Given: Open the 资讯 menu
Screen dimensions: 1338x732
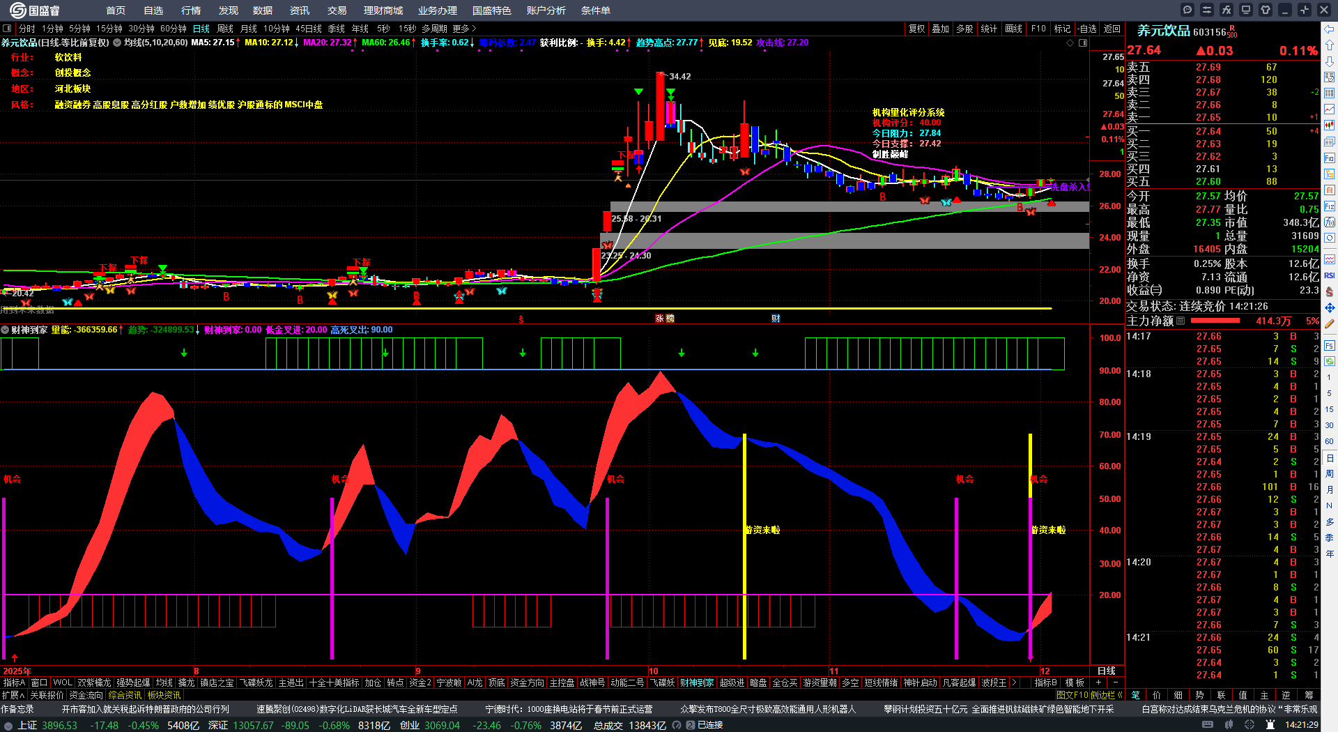Looking at the screenshot, I should tap(300, 10).
